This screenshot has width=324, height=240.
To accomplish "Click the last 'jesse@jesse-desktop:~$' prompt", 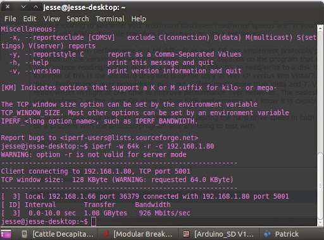I will (x=44, y=222).
